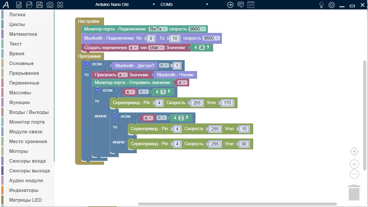The height and width of the screenshot is (207, 368).
Task: Edit the char value A field
Action: pos(202,48)
